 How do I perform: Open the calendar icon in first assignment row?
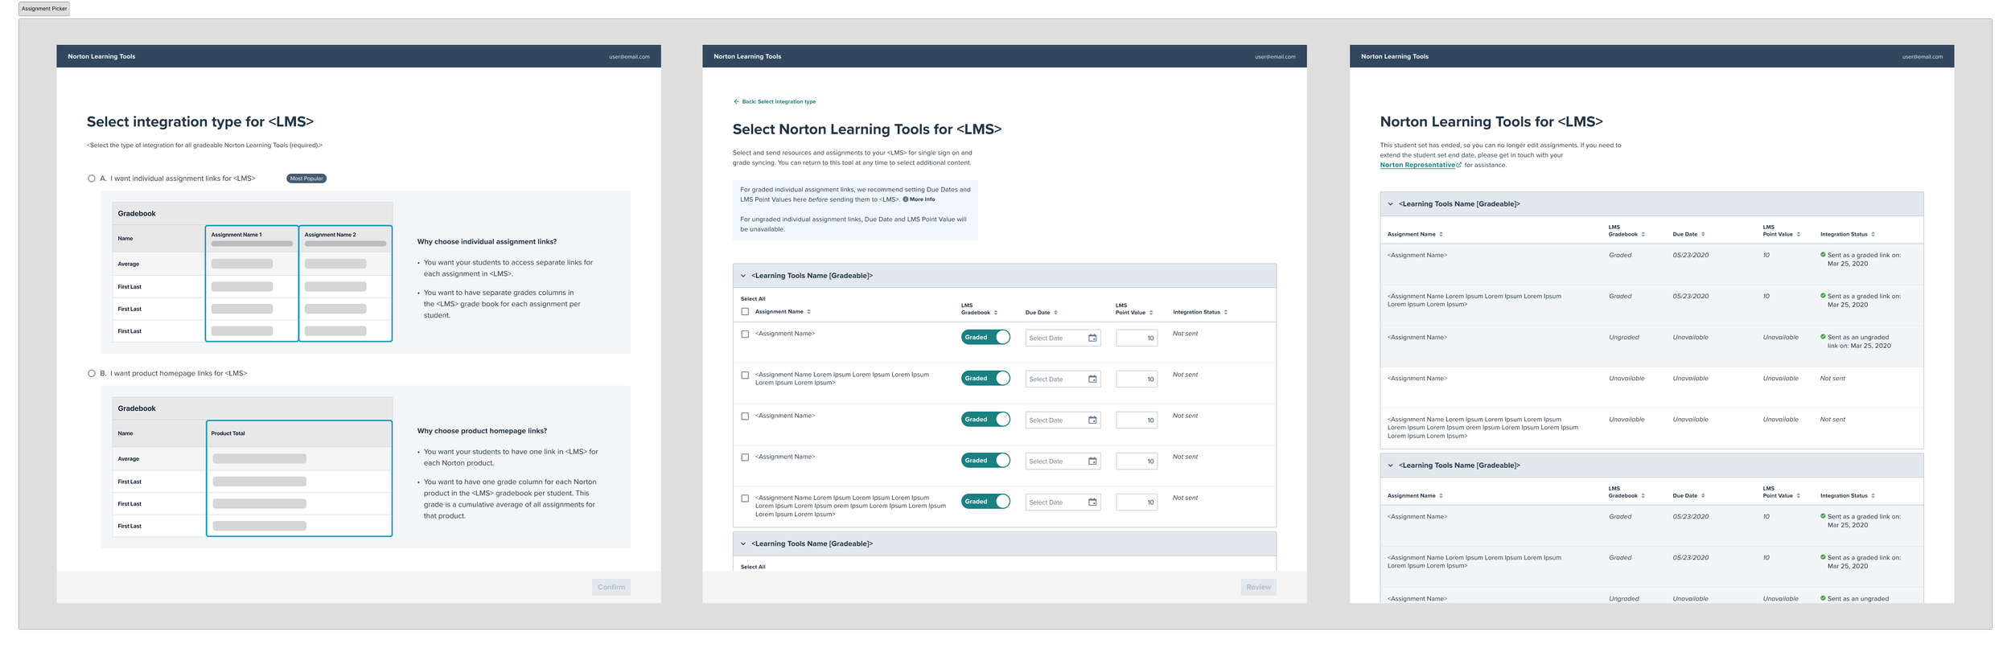[x=1092, y=338]
